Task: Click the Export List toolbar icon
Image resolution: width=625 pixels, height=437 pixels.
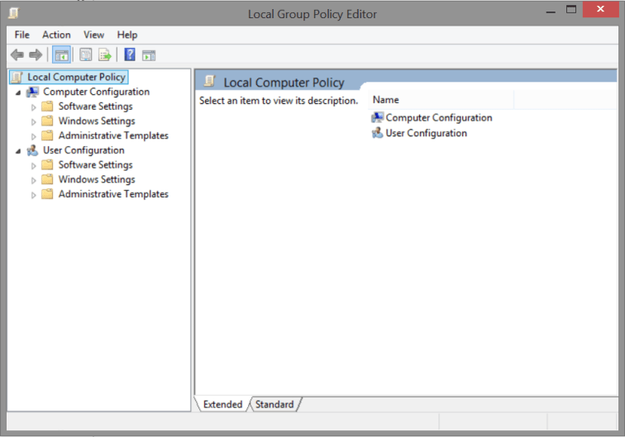Action: (105, 55)
